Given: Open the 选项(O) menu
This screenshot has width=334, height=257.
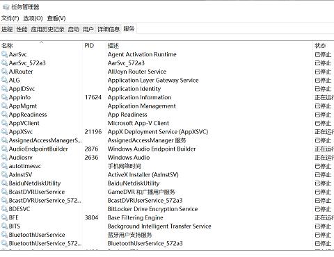Looking at the screenshot, I should pyautogui.click(x=33, y=18).
